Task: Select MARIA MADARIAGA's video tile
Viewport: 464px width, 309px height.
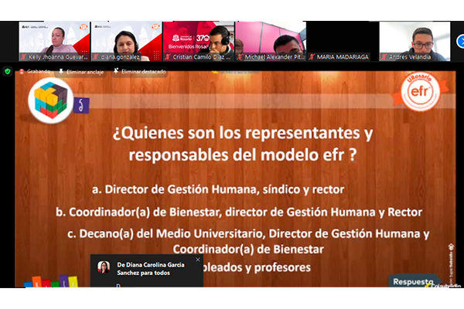Action: coord(341,41)
